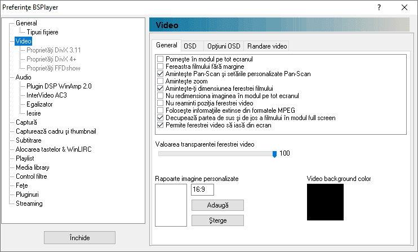
Task: Select Alocarea tastelor & WinLIRC
Action: (x=54, y=149)
